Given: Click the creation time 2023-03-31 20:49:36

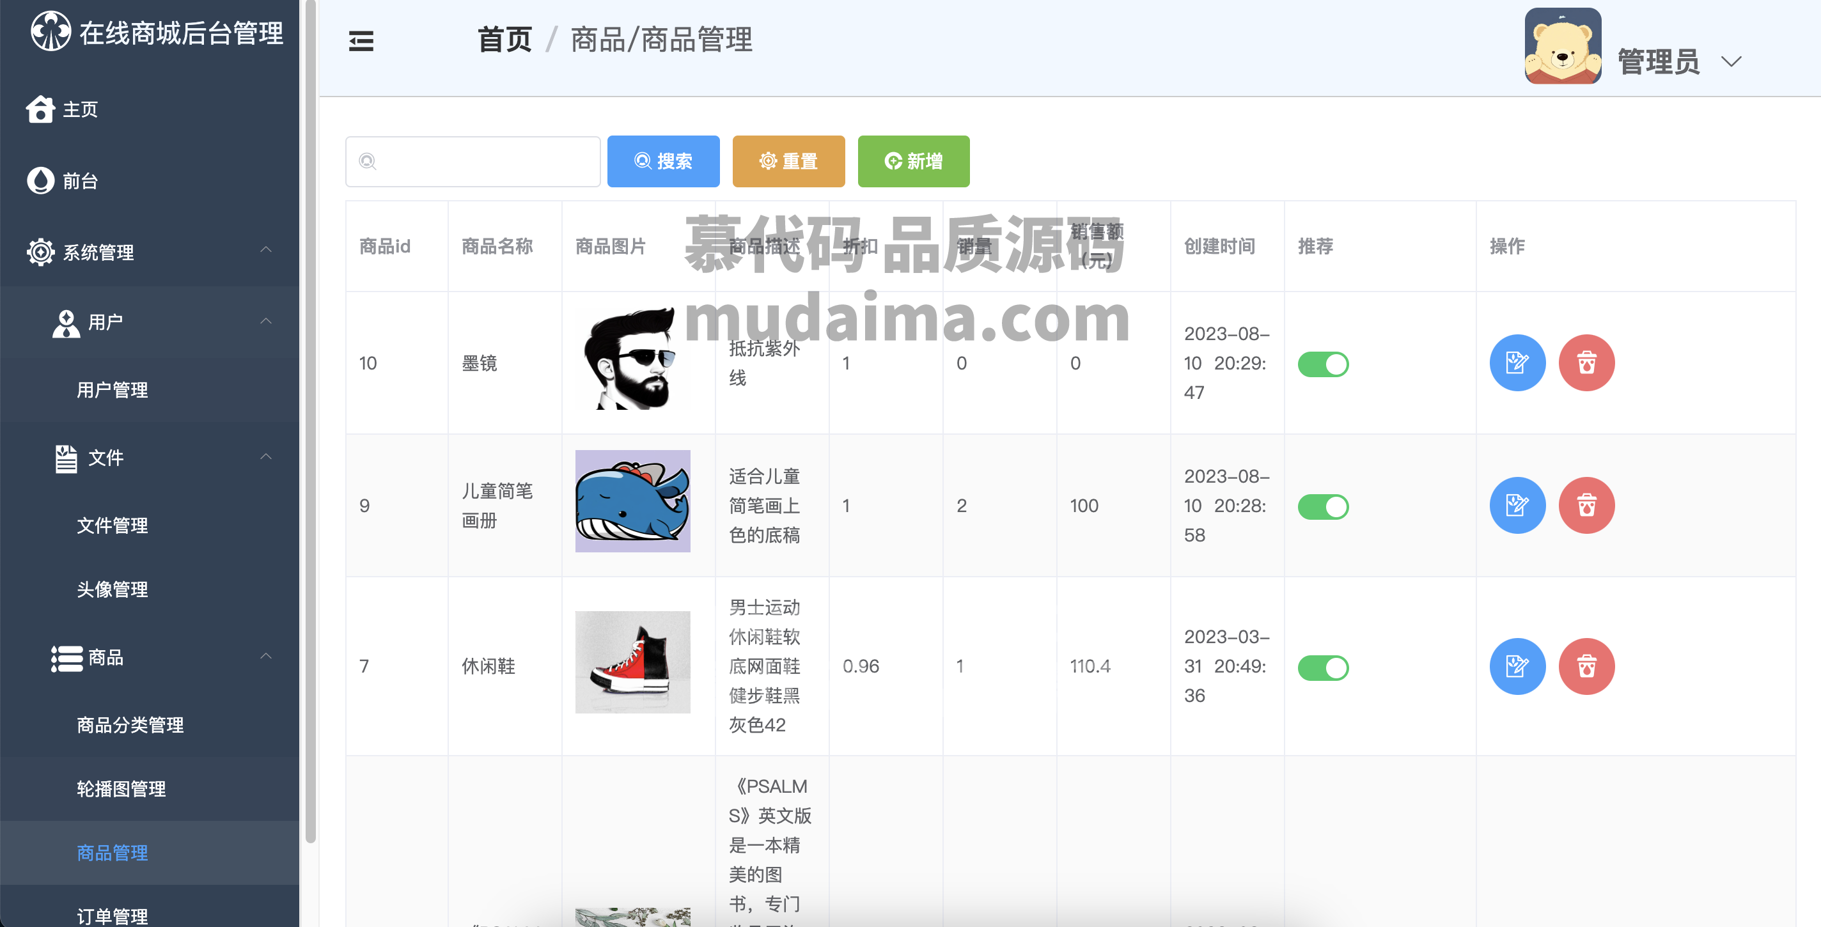Looking at the screenshot, I should (1226, 666).
